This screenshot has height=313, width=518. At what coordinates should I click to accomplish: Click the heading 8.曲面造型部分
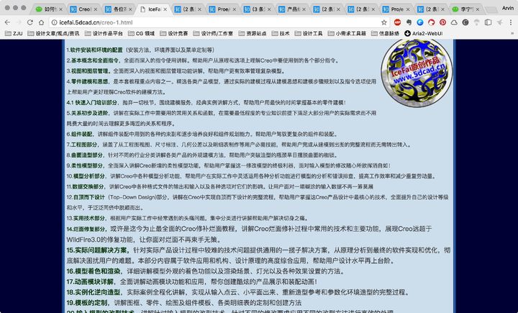pyautogui.click(x=85, y=155)
